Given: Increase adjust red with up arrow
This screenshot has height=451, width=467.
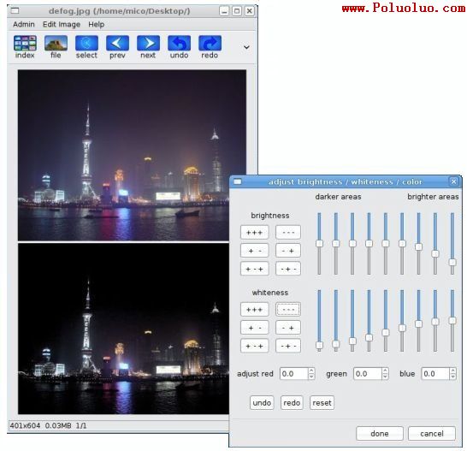Looking at the screenshot, I should [311, 371].
